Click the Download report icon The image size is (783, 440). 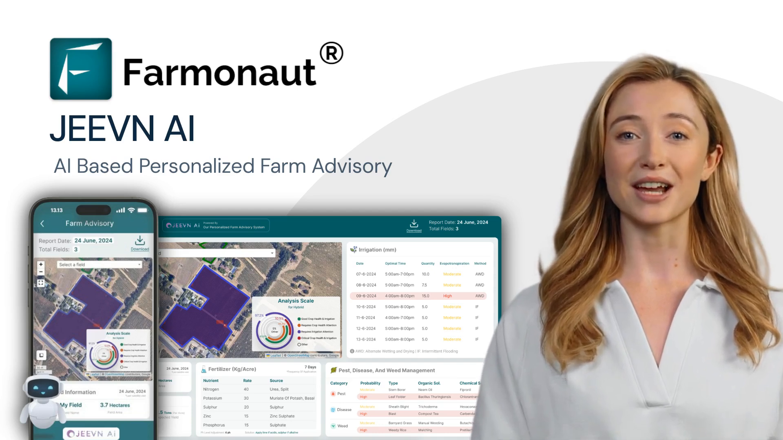point(413,224)
